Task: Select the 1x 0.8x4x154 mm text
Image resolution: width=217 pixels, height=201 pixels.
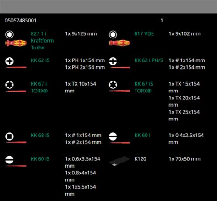Action: (x=81, y=176)
